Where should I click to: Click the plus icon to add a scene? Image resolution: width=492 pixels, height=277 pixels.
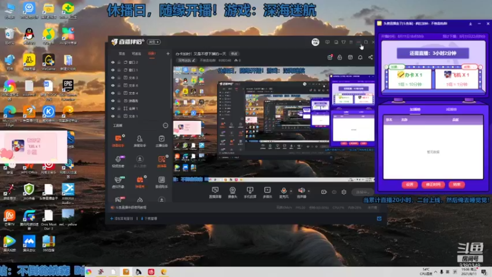pos(168,54)
